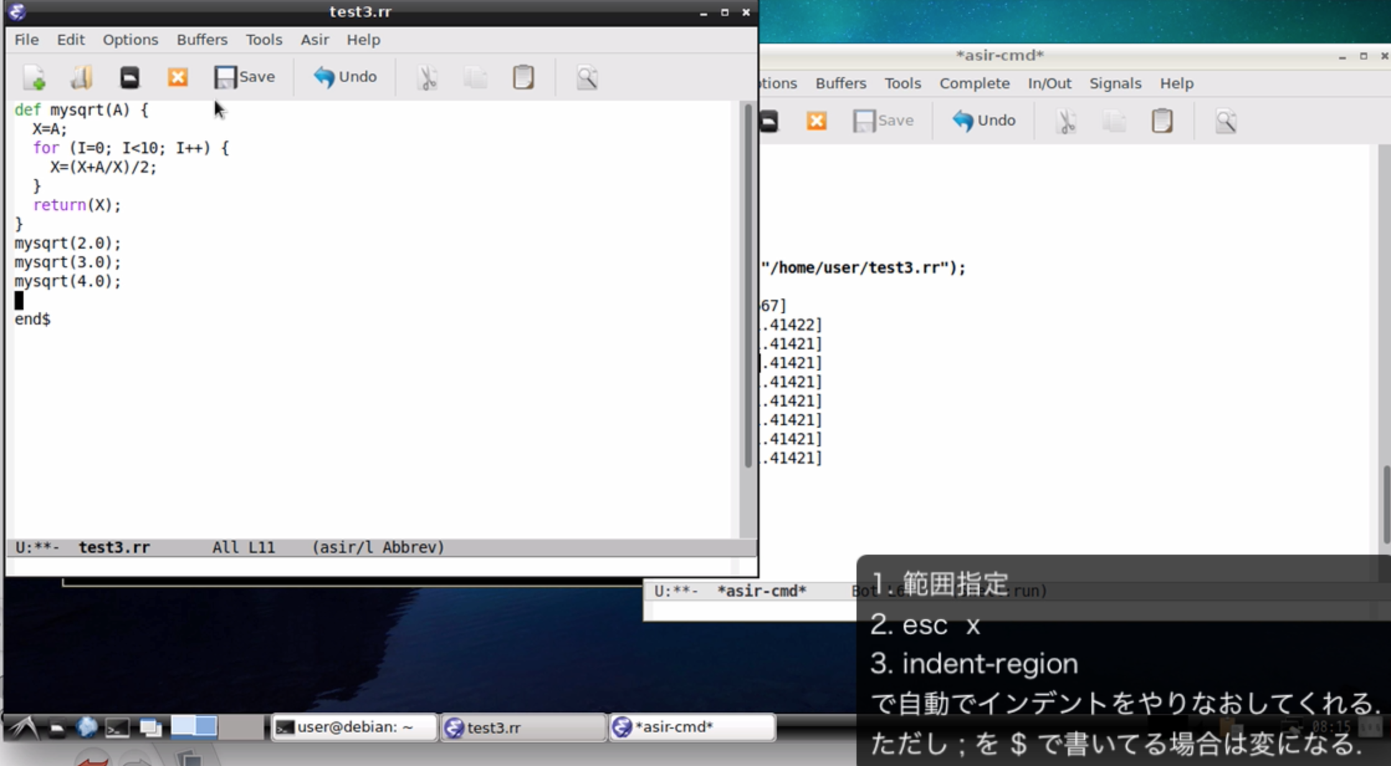Undo the last edit in test3.rr
The height and width of the screenshot is (766, 1391).
(345, 77)
